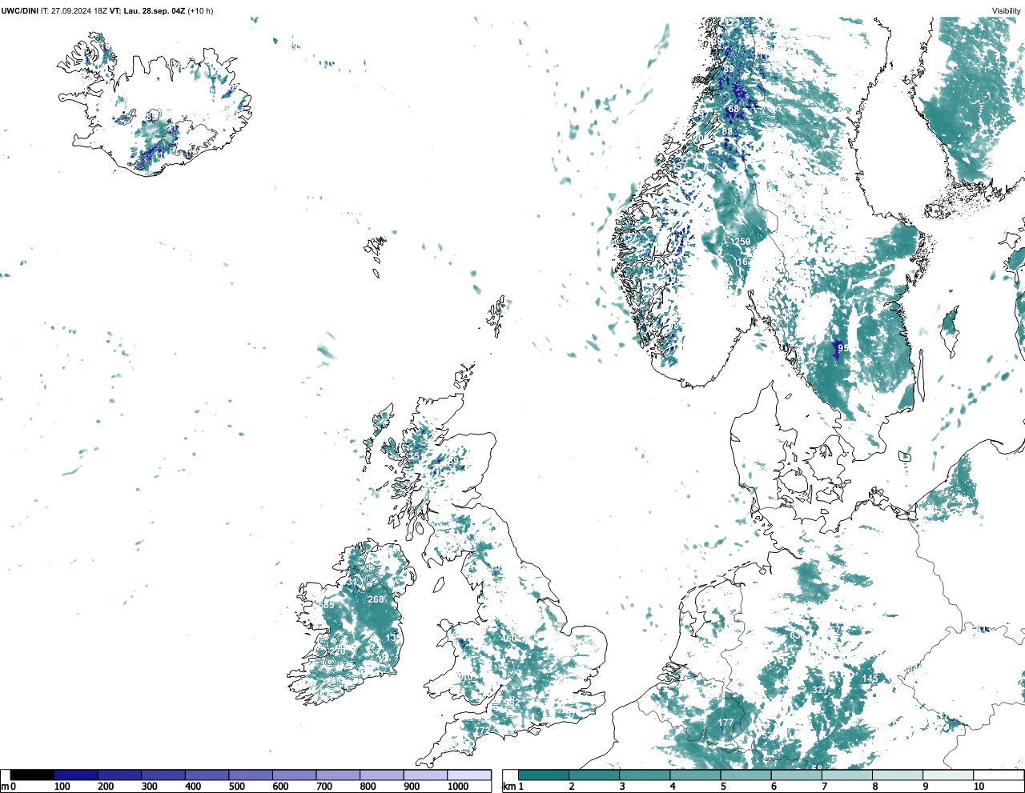Click the 7–8 km light legend swatch
Screen dimensions: 1025x793
[x=847, y=775]
